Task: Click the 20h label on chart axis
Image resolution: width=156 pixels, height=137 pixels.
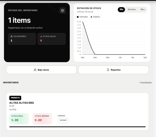Action: coord(145,58)
